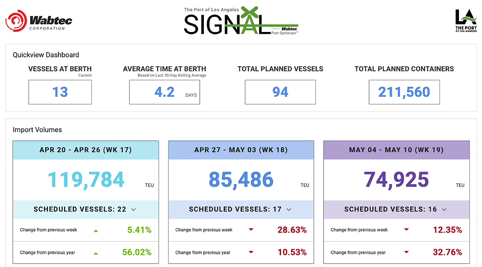Viewport: 482px width, 267px height.
Task: Click the Total Planned Containers value 211,560
Action: pos(404,92)
